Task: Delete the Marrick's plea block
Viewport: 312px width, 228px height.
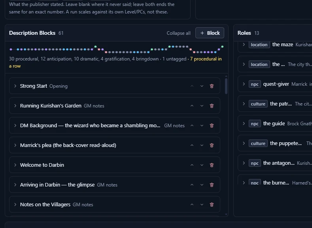Action: click(x=212, y=145)
